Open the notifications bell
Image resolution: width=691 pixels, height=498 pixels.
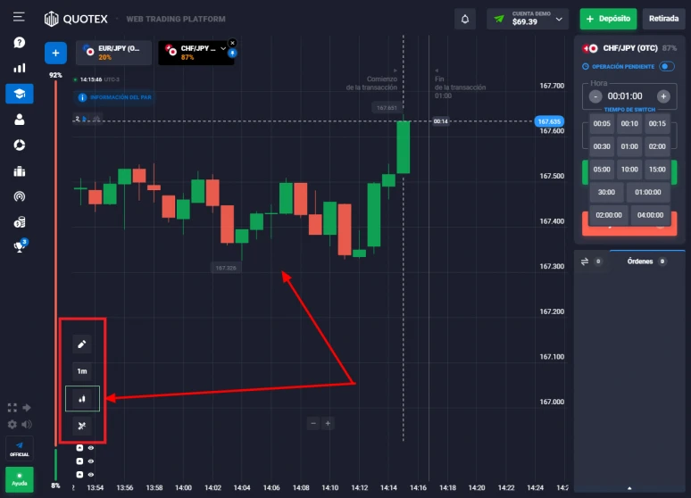pyautogui.click(x=465, y=19)
